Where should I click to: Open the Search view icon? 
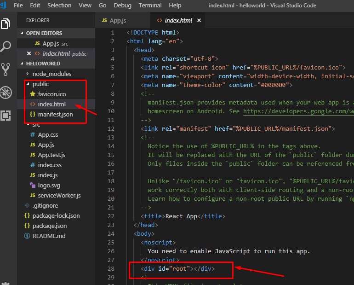tap(6, 47)
